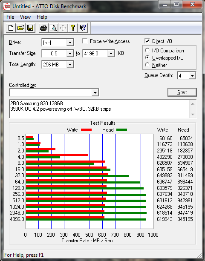Enable Force Write Access checkbox

click(x=85, y=41)
